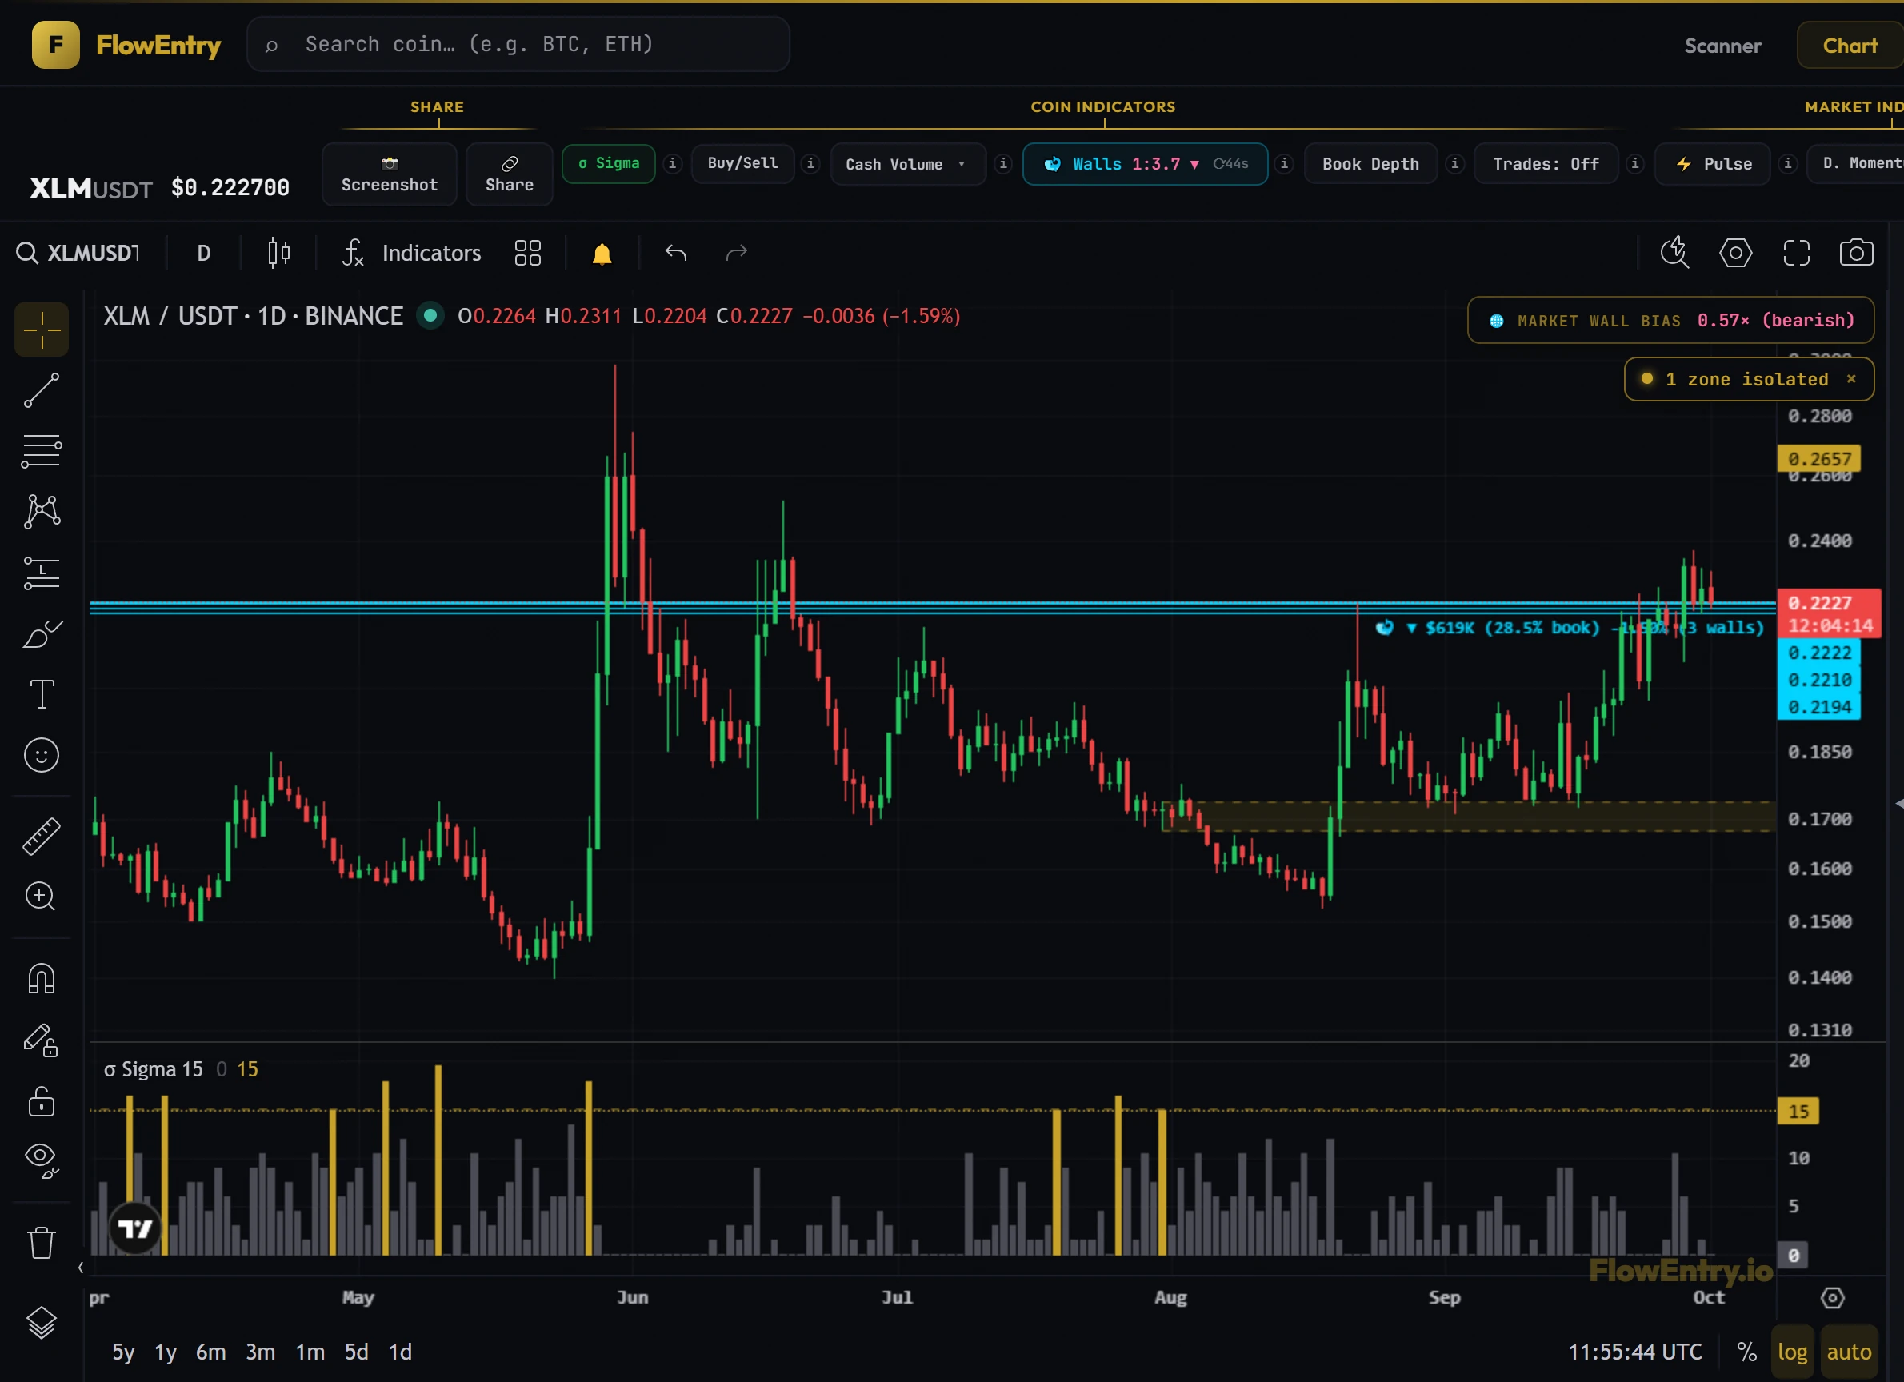
Task: Click the FlowEntry logo
Action: (126, 45)
